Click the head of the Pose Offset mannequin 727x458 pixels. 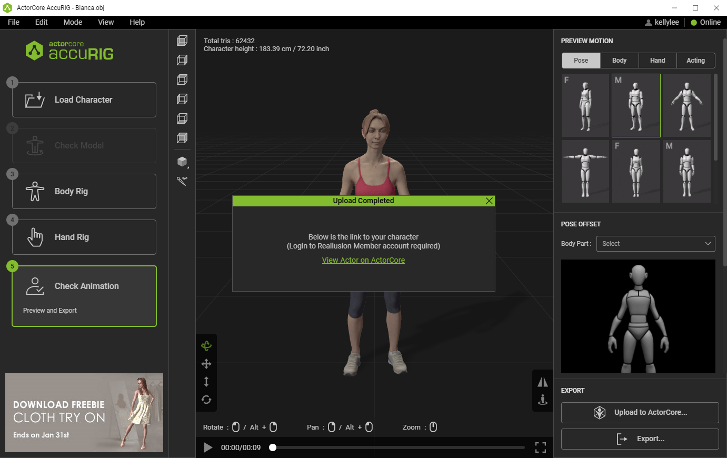tap(638, 275)
